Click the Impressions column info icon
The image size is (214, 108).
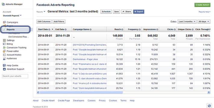point(157,29)
